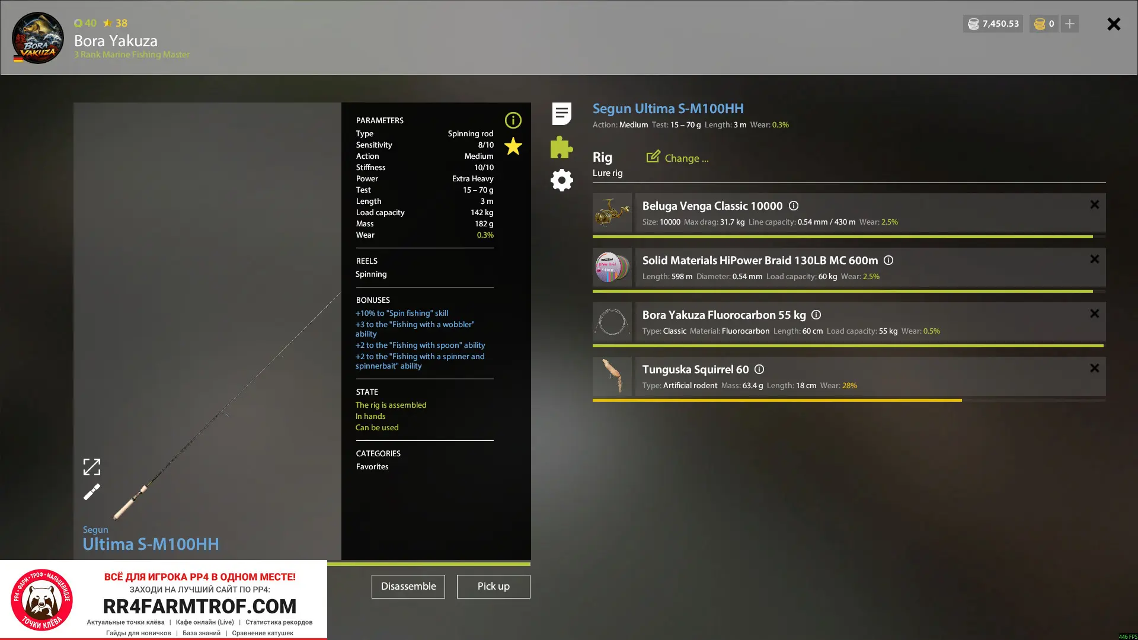Click the silver coins balance 7,450.53
The height and width of the screenshot is (640, 1138).
993,24
